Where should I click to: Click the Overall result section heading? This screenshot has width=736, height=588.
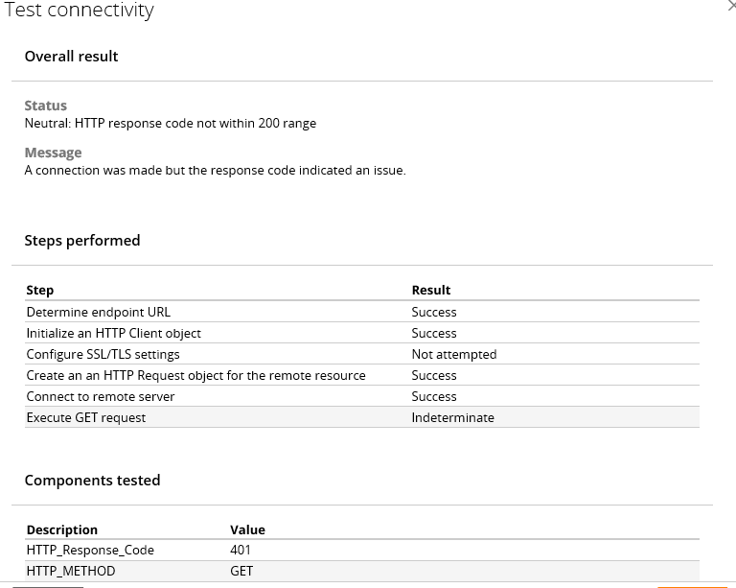tap(71, 57)
